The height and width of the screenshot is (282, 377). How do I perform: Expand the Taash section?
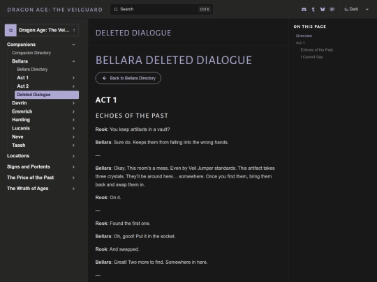click(73, 146)
